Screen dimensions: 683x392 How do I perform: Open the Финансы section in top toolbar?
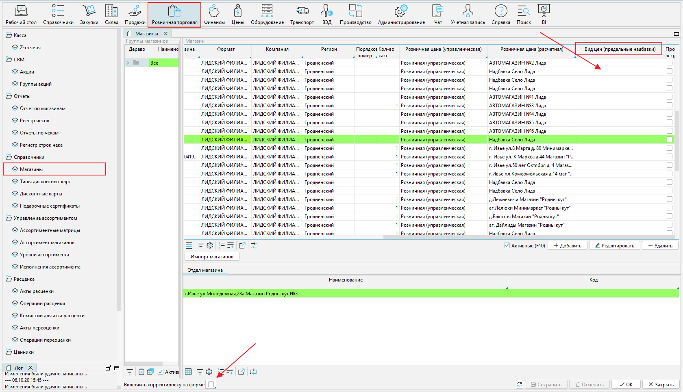[x=214, y=15]
